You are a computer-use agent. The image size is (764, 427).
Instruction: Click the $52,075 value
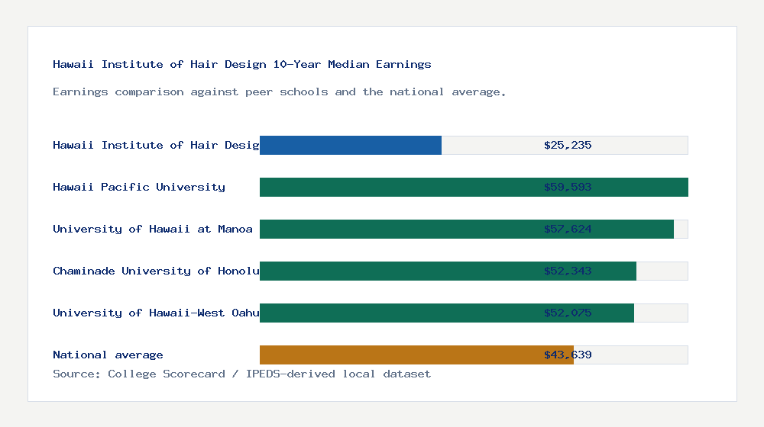click(x=568, y=313)
